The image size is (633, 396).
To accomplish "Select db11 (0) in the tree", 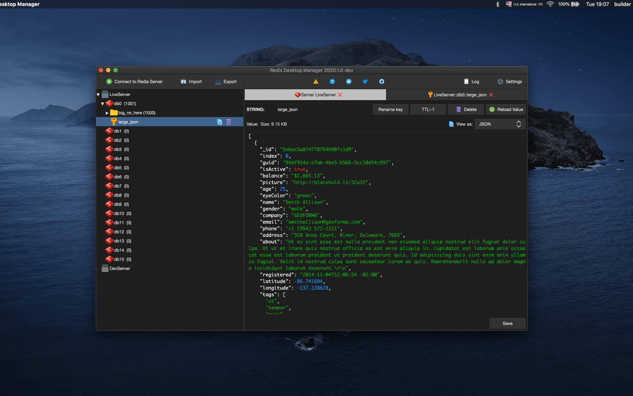I will (123, 223).
